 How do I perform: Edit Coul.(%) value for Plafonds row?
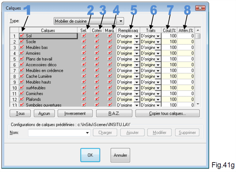point(169,99)
